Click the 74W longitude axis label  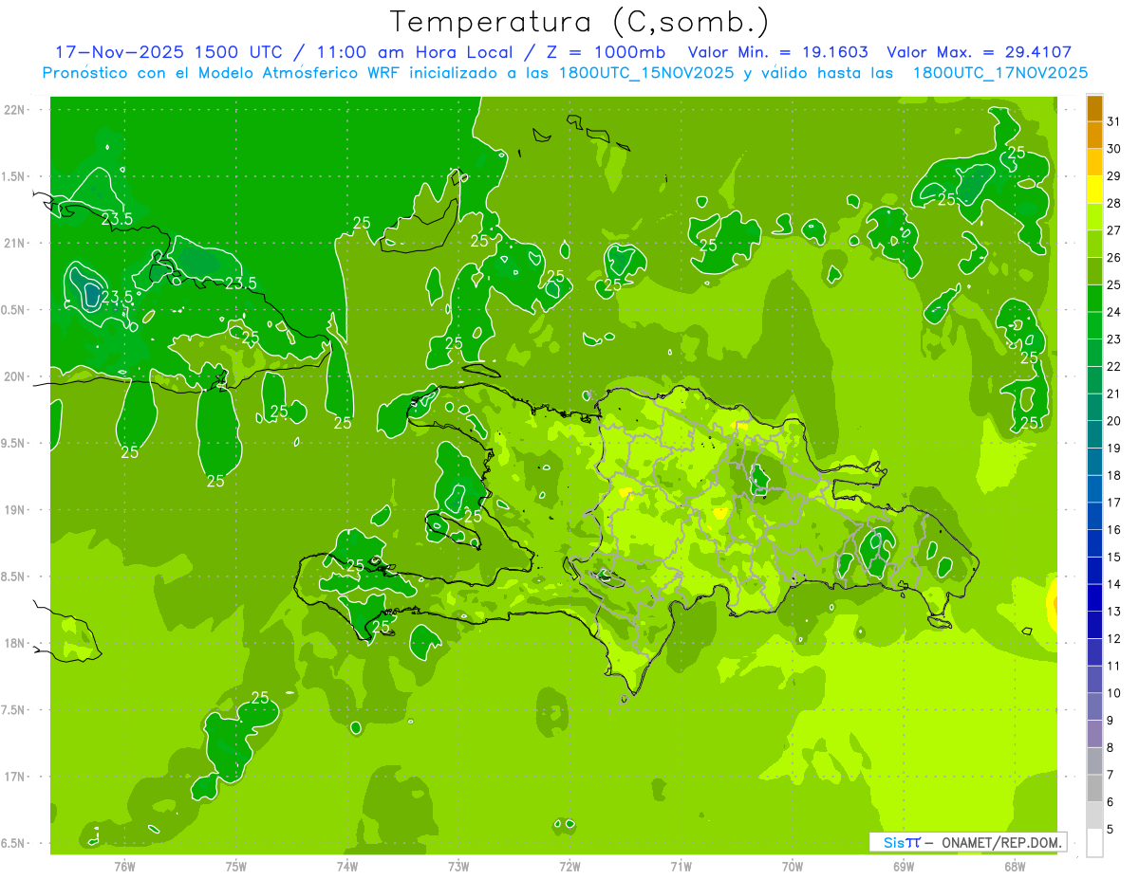(347, 865)
